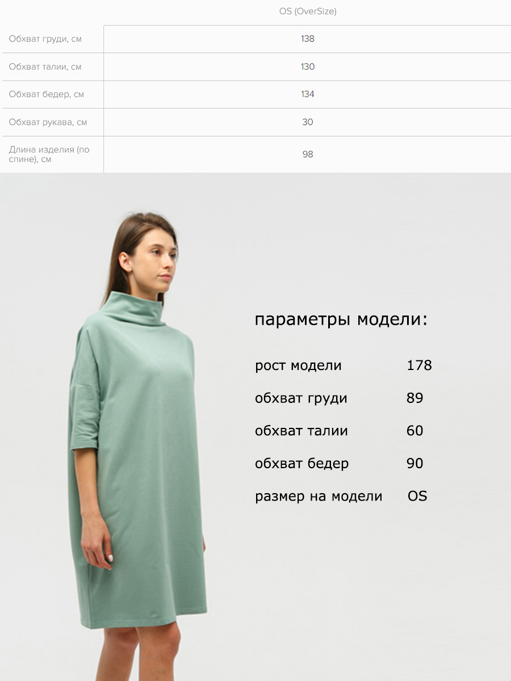Click the dress turtleneck collar
The height and width of the screenshot is (681, 511).
[137, 308]
